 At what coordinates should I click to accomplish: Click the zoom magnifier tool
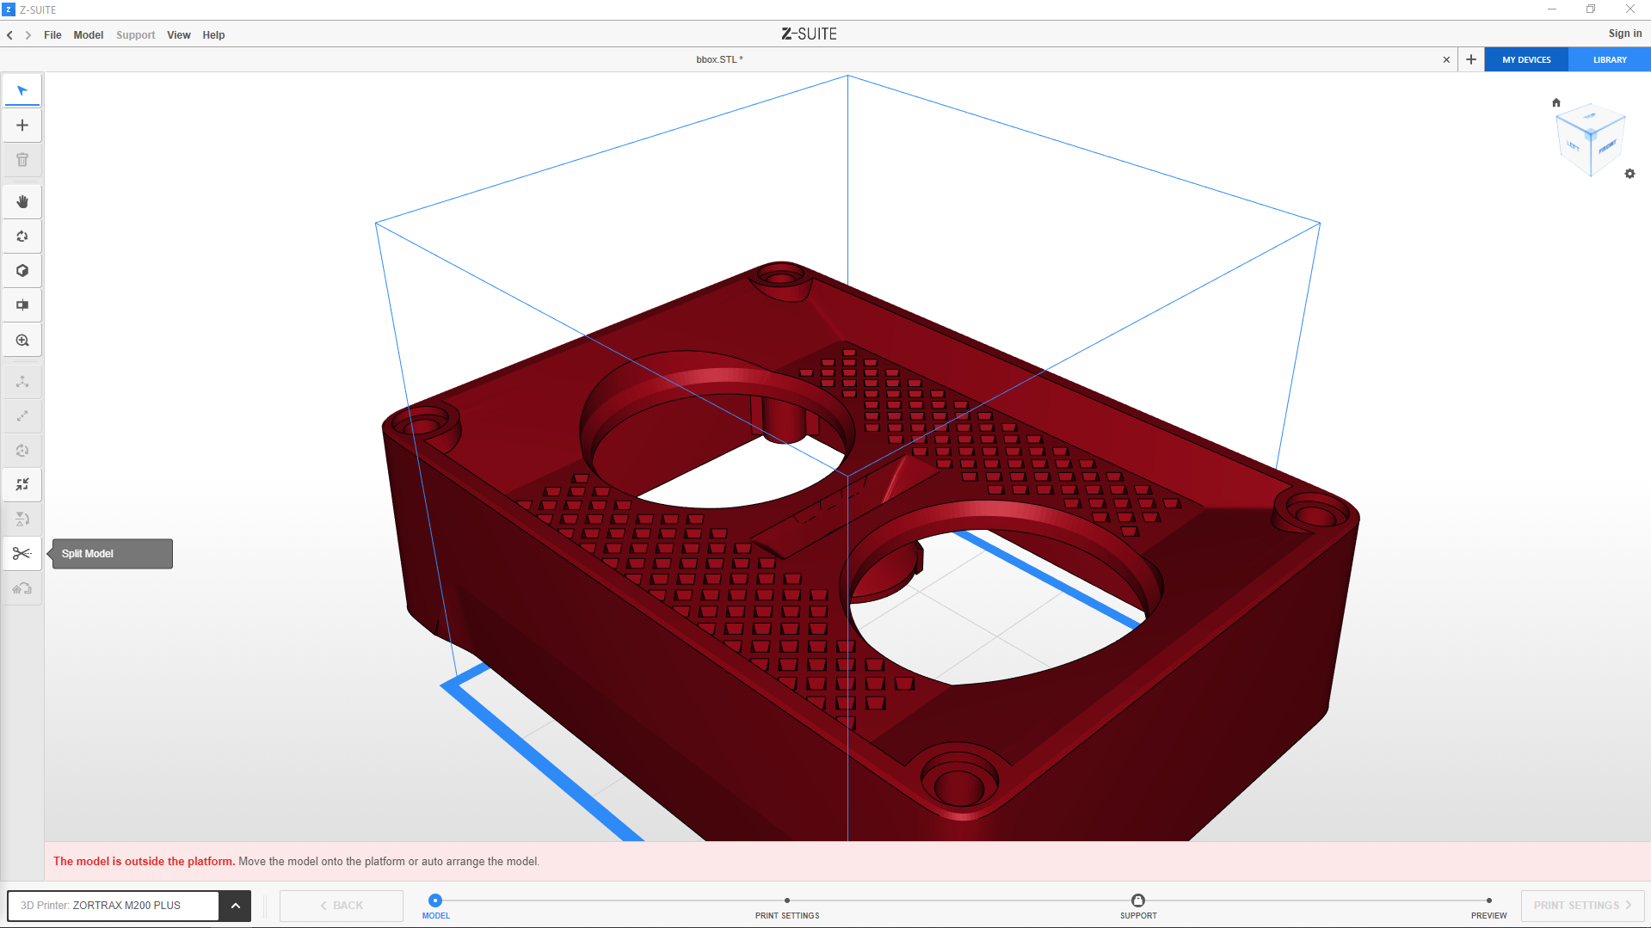[x=22, y=341]
